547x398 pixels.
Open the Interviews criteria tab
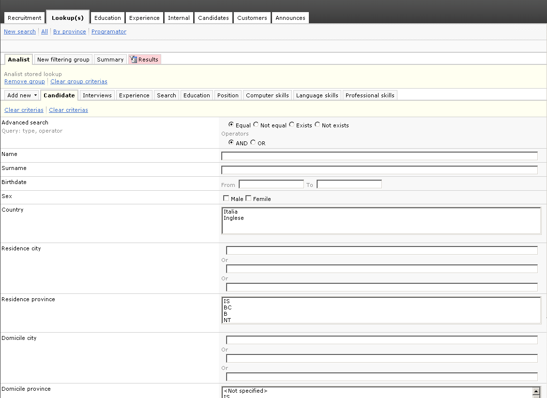[x=97, y=95]
